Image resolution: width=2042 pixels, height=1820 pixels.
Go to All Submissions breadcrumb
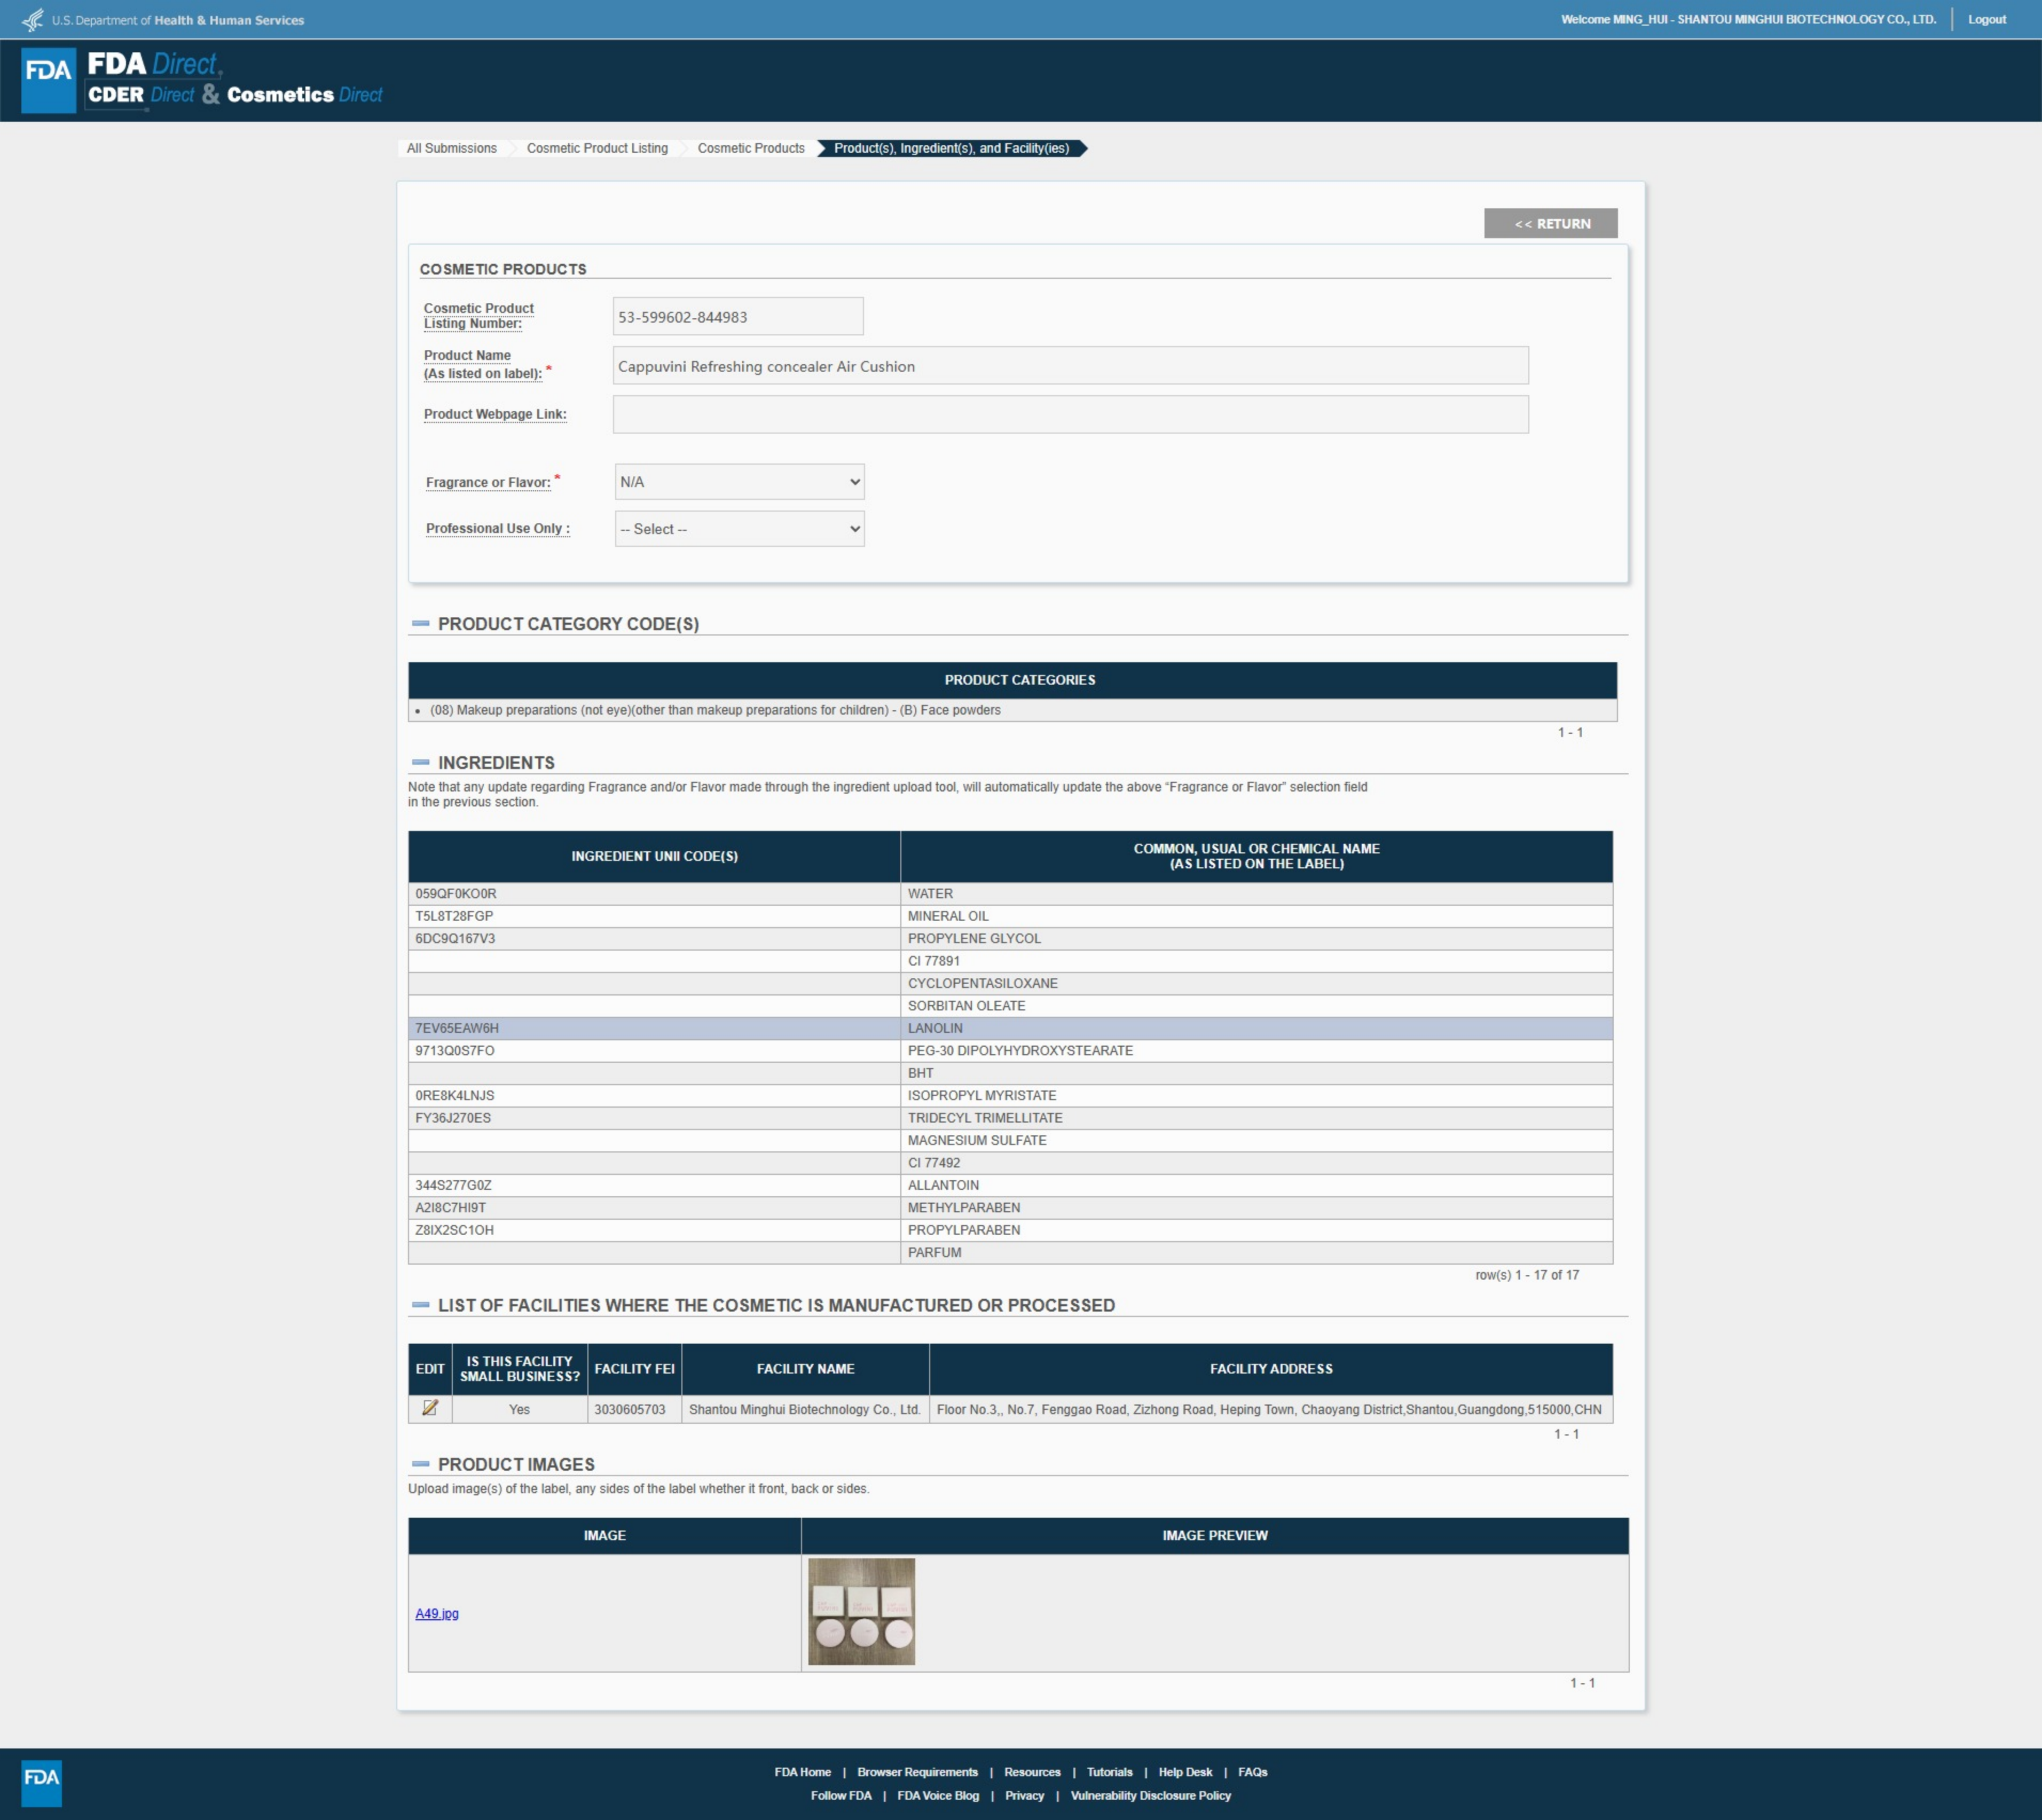[x=451, y=148]
